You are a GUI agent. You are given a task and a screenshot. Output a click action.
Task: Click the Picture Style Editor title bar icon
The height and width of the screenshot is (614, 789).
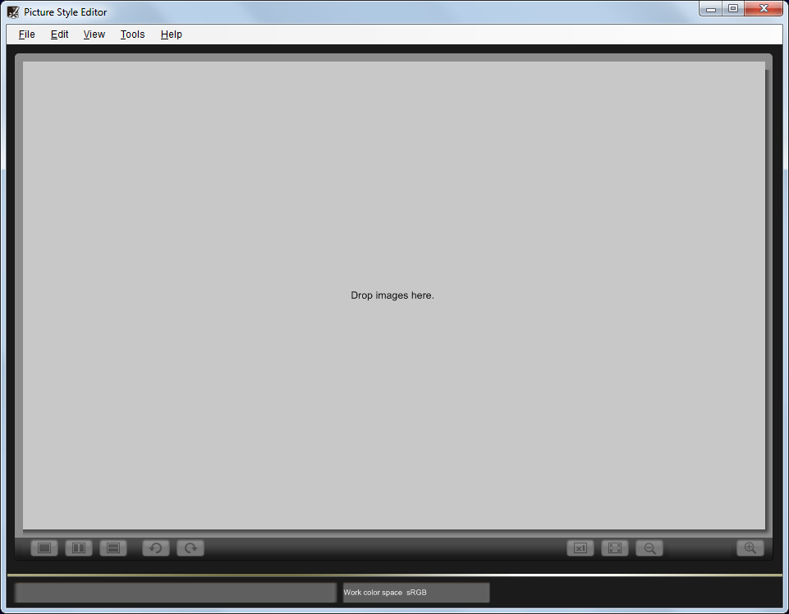coord(13,12)
